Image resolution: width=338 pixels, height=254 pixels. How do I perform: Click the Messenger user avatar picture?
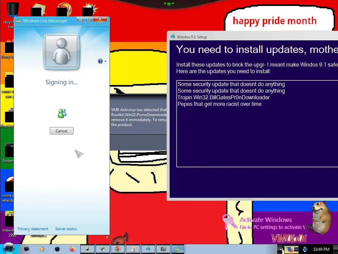coord(61,51)
